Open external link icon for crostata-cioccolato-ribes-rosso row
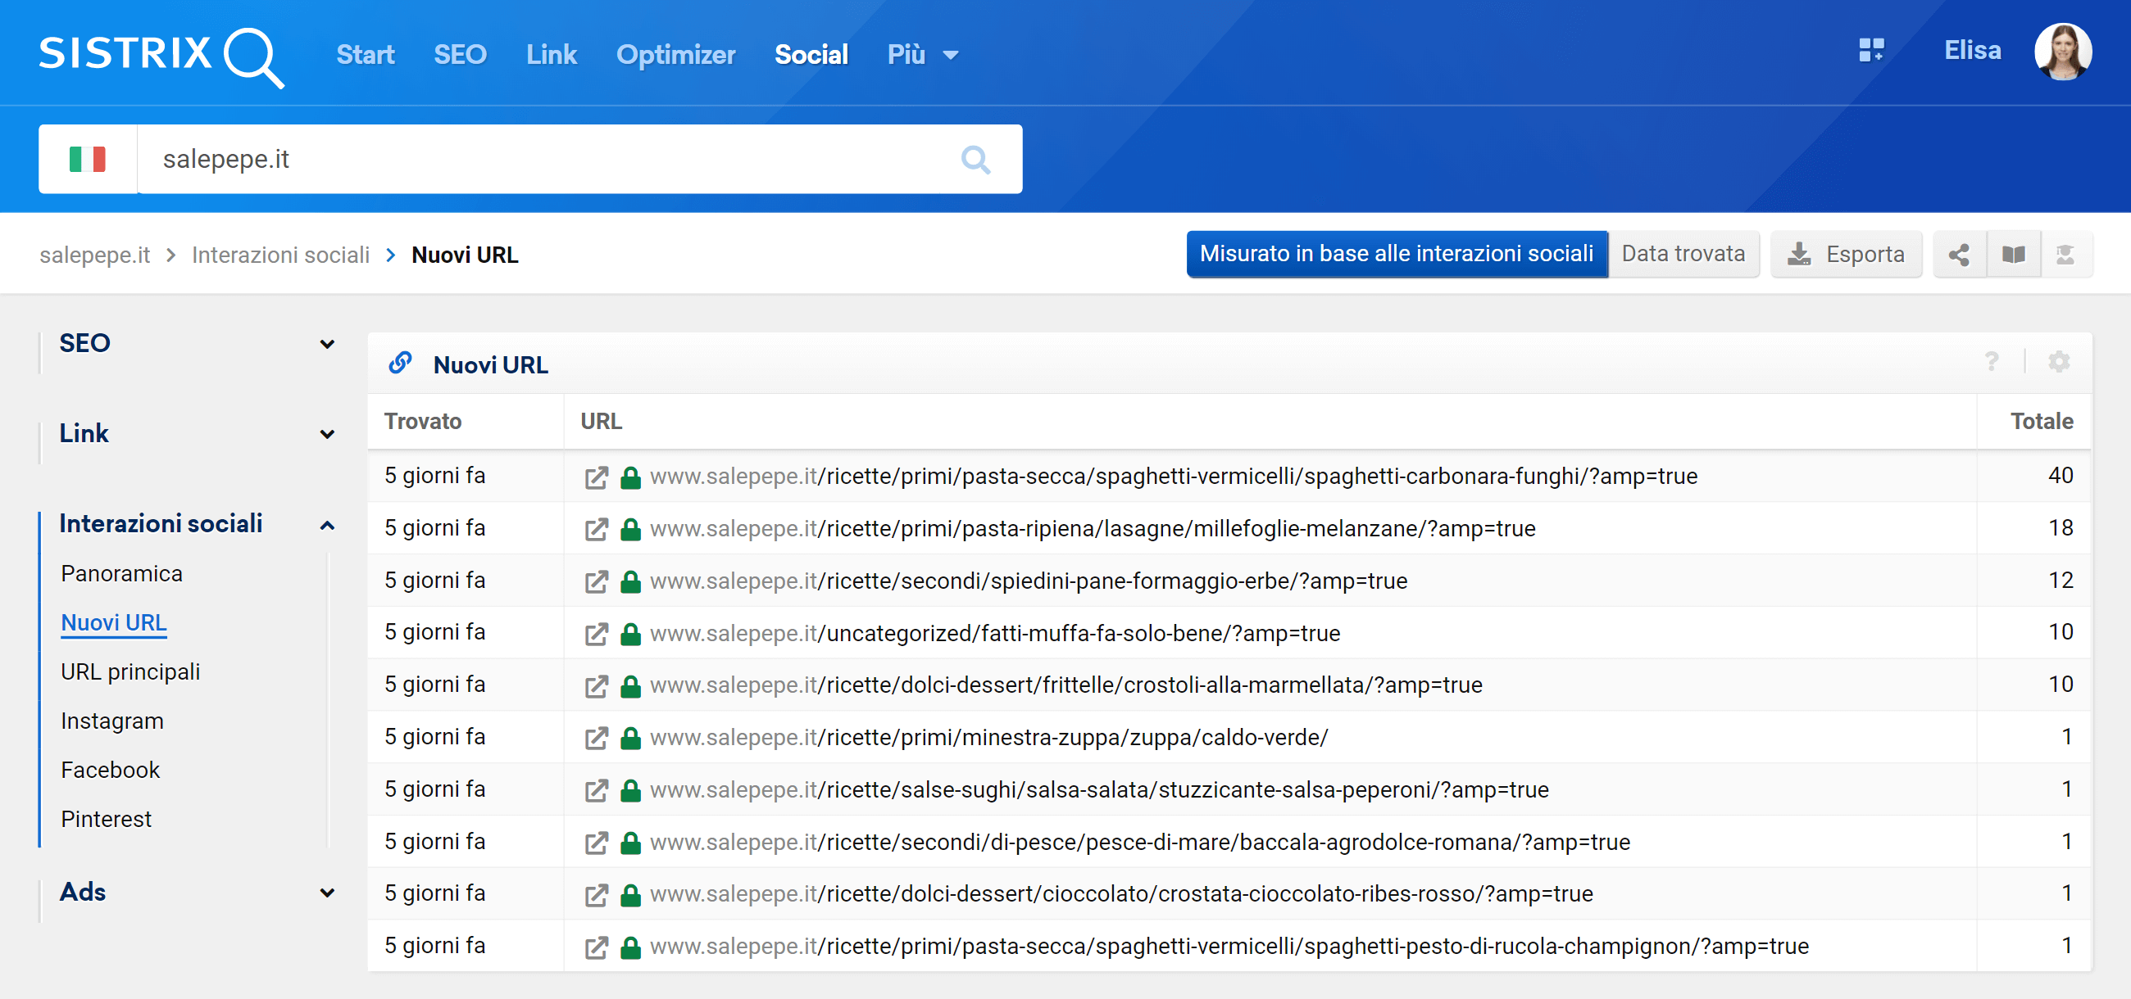Screen dimensions: 2131x999 pyautogui.click(x=596, y=895)
